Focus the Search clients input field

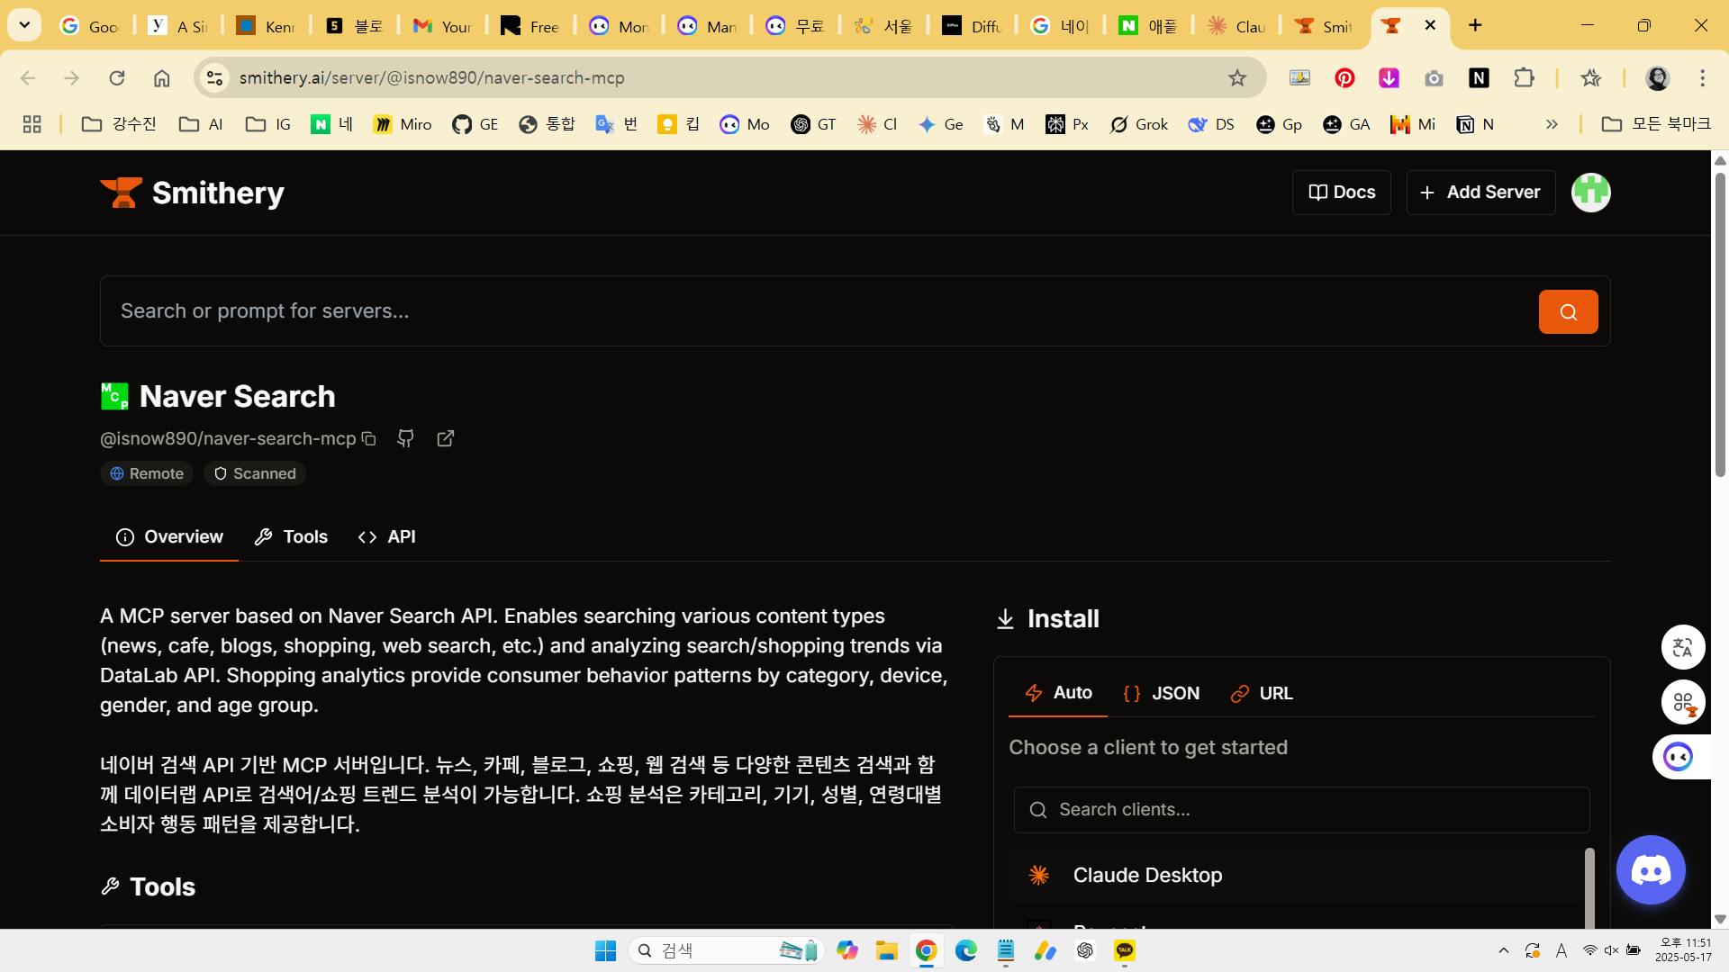click(x=1301, y=810)
